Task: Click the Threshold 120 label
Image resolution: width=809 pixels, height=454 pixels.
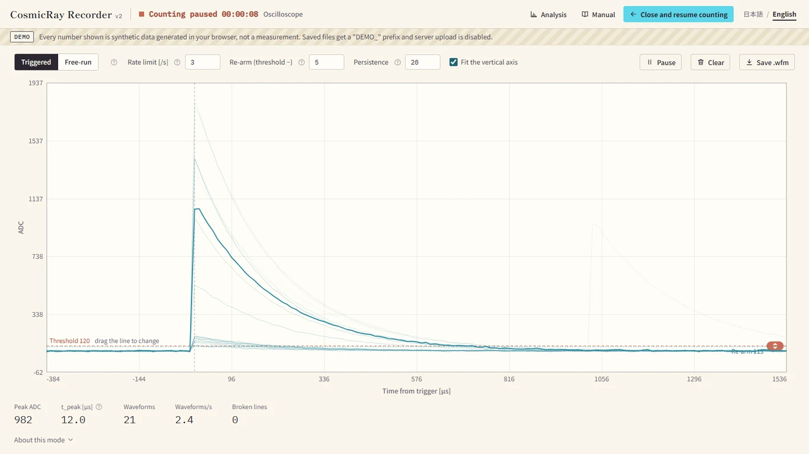Action: point(70,341)
